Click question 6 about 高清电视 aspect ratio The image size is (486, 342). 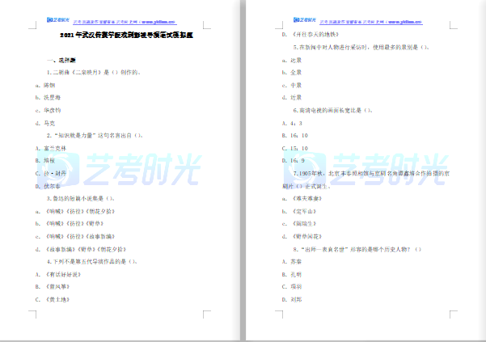tap(338, 110)
